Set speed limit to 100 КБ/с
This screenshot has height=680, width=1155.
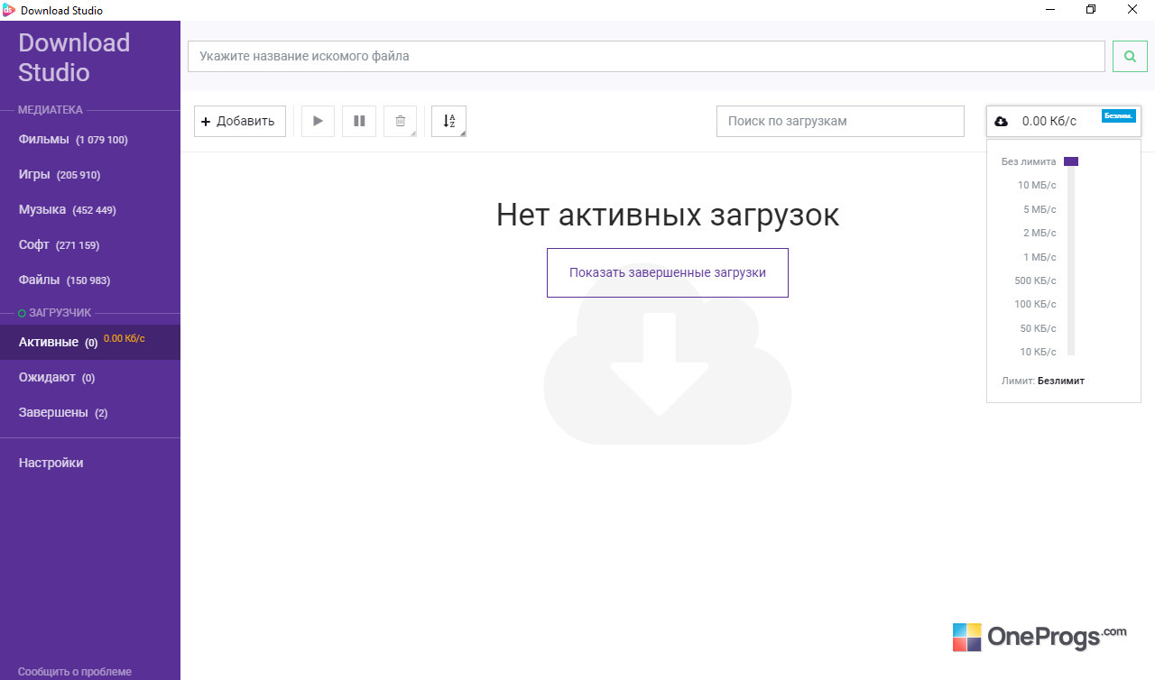coord(1035,304)
